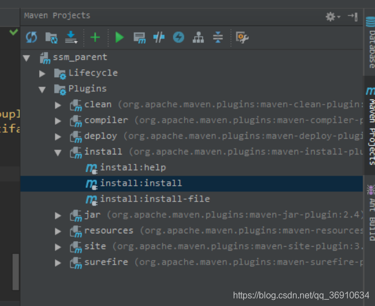Click the ssm_parent Maven module icon
This screenshot has width=375, height=306.
(x=45, y=58)
